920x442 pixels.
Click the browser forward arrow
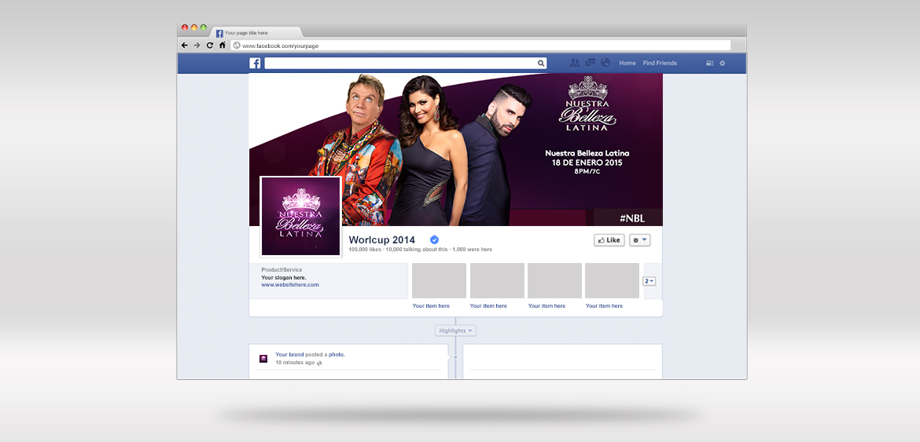197,45
